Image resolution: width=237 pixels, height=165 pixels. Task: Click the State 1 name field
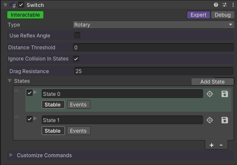(x=122, y=120)
